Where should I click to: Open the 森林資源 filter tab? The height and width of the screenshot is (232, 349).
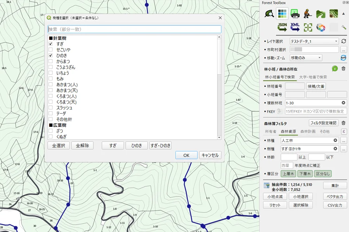coord(288,131)
